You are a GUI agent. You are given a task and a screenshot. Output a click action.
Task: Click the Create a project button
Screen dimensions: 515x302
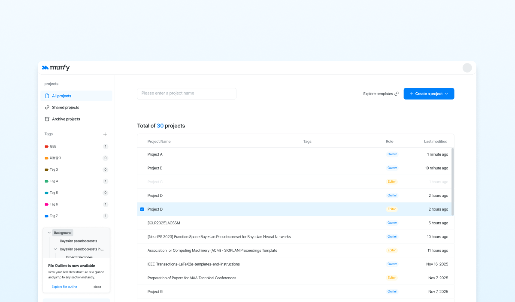(429, 94)
